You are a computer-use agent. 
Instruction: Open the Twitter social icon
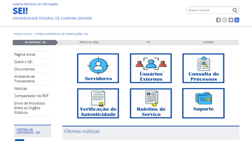231,20
